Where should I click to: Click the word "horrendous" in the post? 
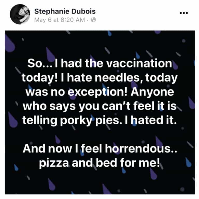click(137, 149)
